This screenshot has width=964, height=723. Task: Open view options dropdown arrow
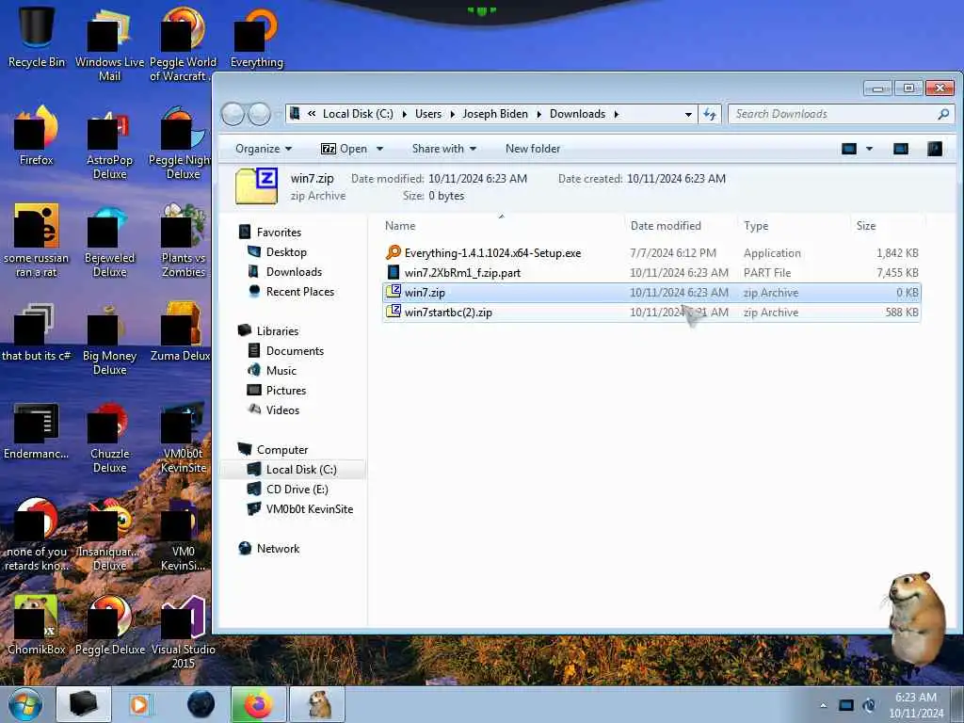click(x=869, y=149)
